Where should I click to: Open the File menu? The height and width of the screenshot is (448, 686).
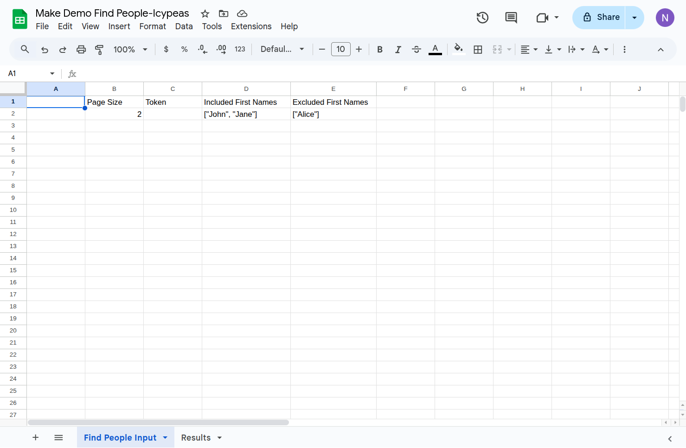coord(42,26)
